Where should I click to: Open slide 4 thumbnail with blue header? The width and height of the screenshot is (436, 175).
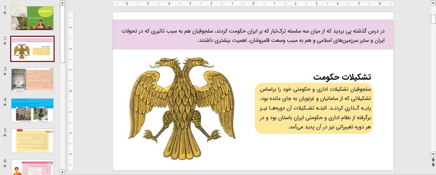32,110
